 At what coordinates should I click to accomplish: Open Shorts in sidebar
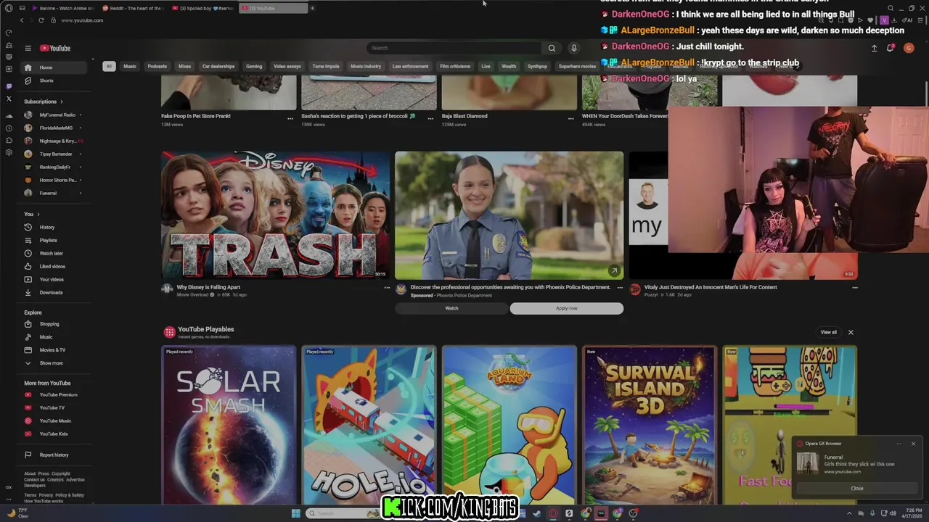click(x=54, y=80)
